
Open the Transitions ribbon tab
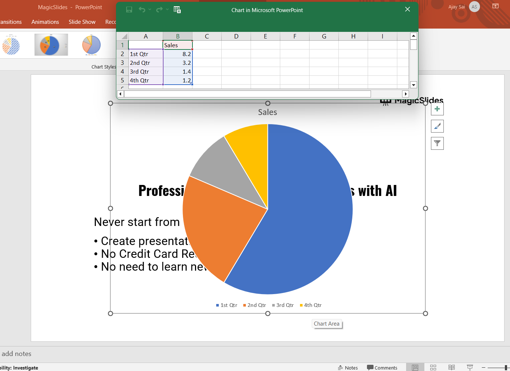click(11, 22)
